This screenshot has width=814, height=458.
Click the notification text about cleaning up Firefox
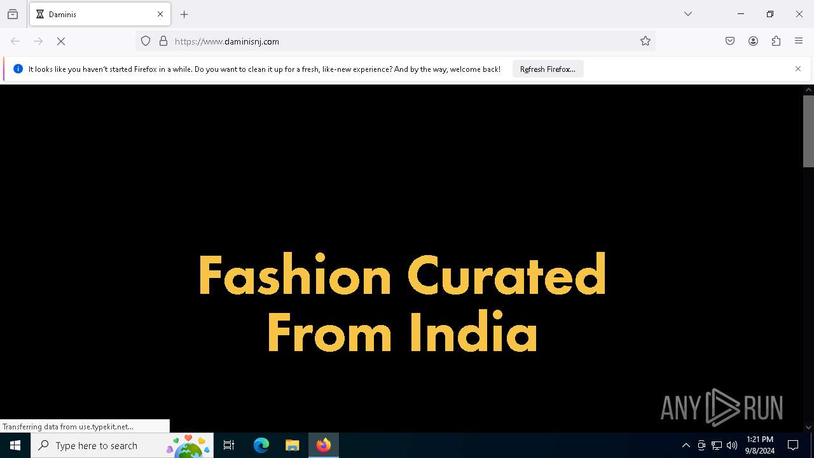point(264,69)
